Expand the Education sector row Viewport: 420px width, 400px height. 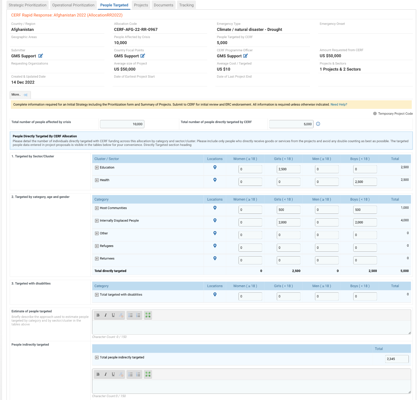coord(97,168)
